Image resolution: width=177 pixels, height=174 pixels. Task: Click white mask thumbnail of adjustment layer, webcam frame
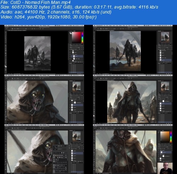tap(164, 156)
